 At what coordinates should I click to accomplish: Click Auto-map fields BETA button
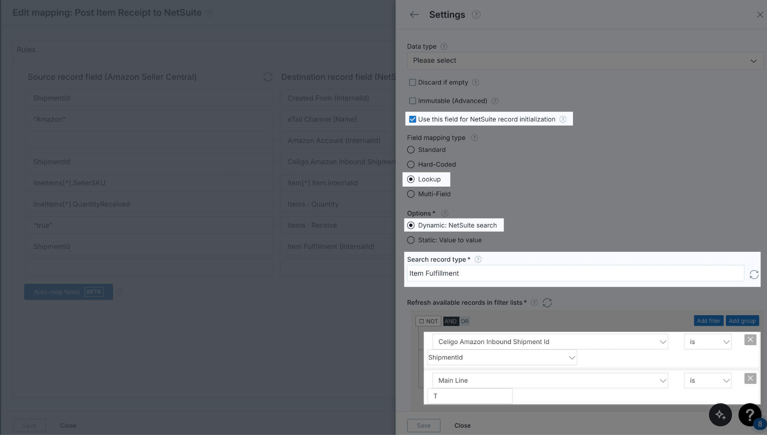pos(69,292)
